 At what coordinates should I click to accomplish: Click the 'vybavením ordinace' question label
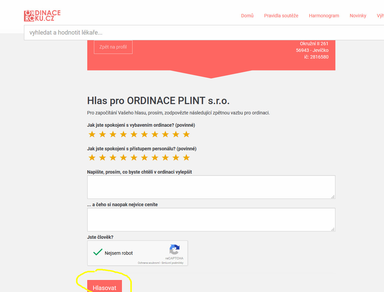coord(141,125)
